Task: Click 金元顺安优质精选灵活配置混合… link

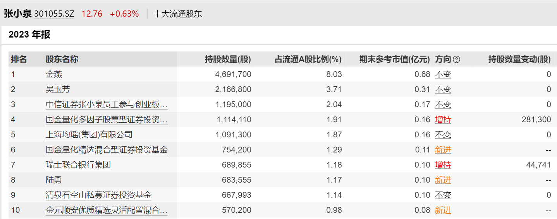Action: tap(107, 210)
